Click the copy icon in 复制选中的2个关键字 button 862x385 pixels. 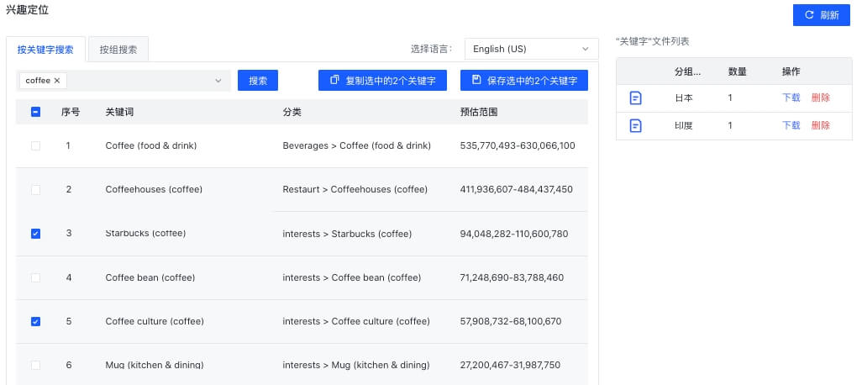[x=334, y=80]
